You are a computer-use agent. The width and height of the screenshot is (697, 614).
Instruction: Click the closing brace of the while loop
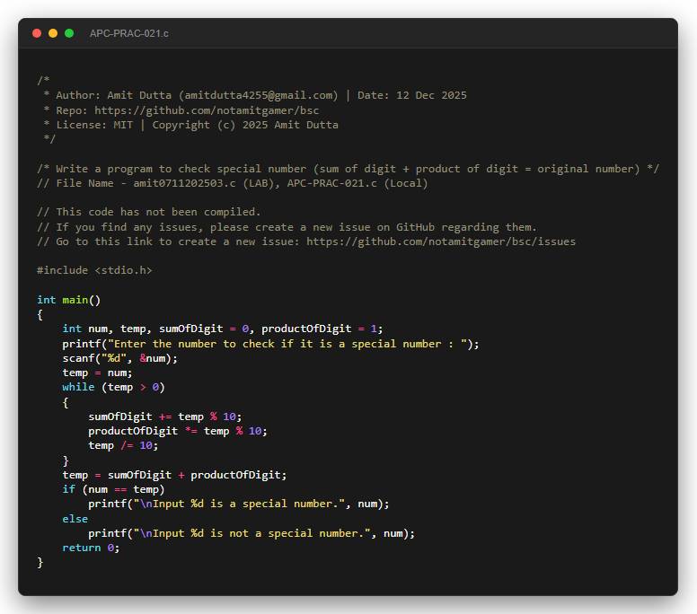(x=66, y=460)
